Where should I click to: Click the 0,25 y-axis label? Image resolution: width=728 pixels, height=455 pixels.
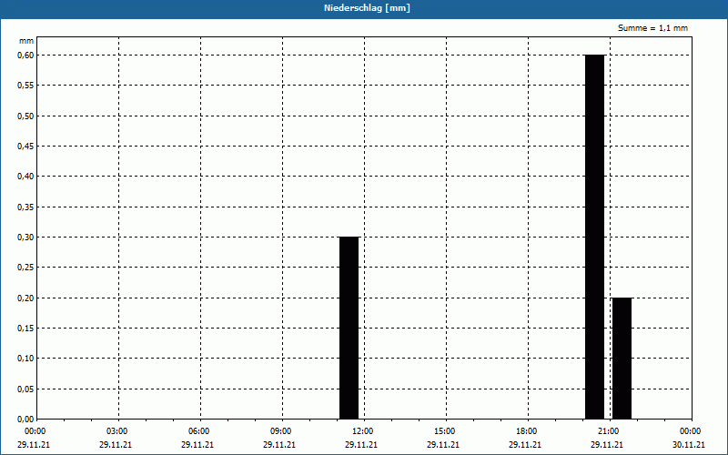pyautogui.click(x=25, y=268)
